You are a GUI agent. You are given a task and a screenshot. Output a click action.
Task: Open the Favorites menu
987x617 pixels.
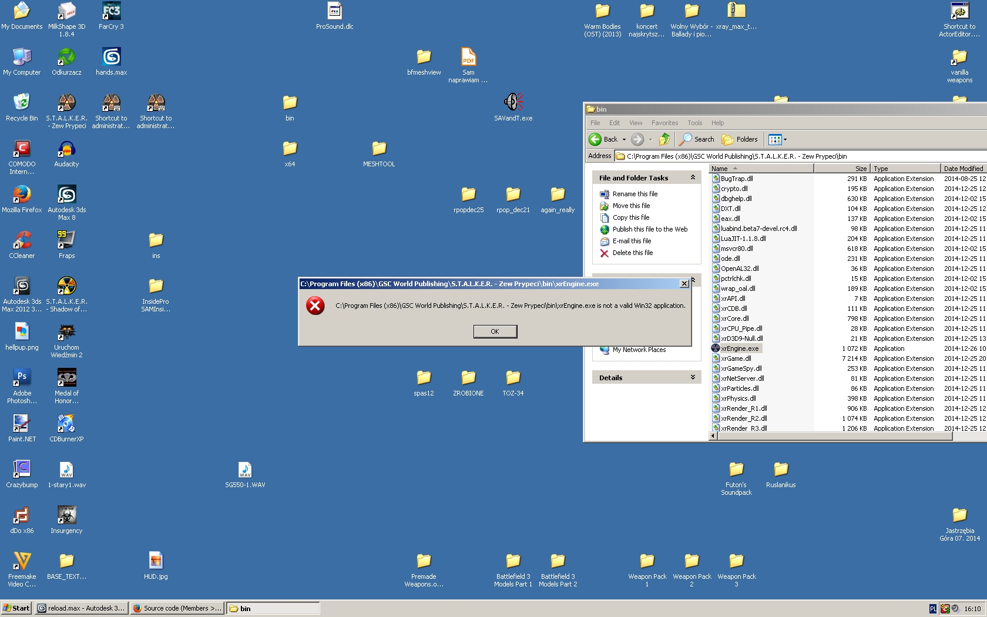[664, 123]
